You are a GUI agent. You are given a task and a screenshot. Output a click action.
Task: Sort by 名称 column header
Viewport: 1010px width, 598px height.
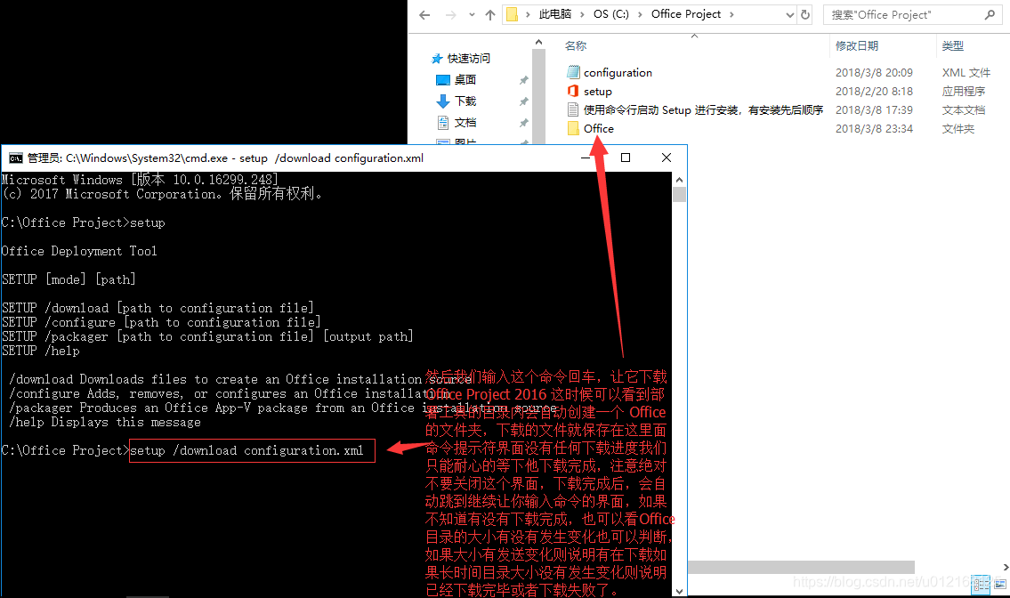coord(576,45)
